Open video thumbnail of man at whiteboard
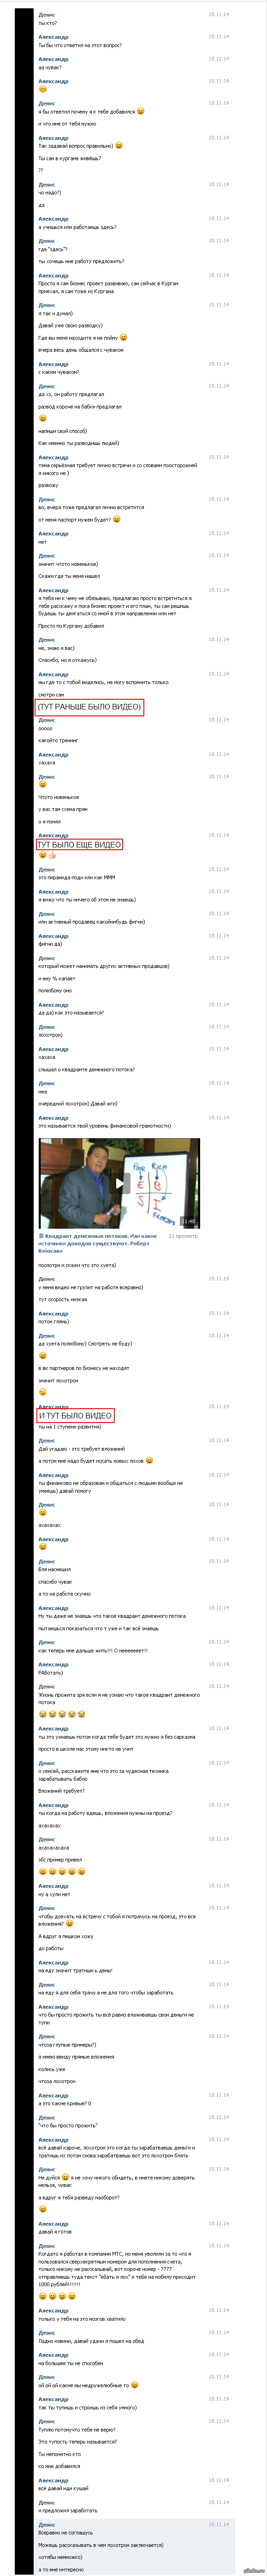This screenshot has height=2576, width=267. click(118, 1183)
